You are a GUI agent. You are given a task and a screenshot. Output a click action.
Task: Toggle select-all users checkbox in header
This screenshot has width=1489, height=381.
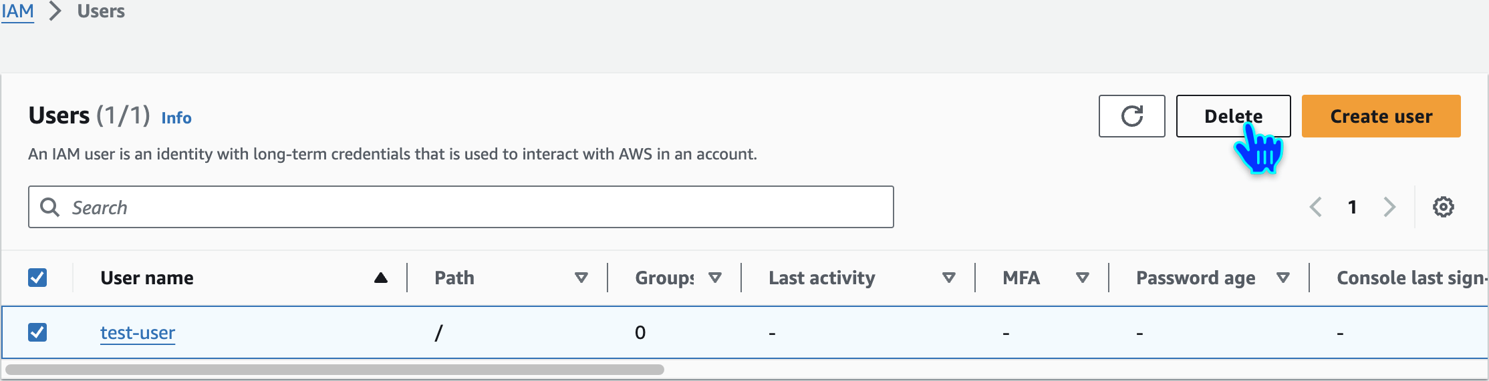tap(37, 278)
